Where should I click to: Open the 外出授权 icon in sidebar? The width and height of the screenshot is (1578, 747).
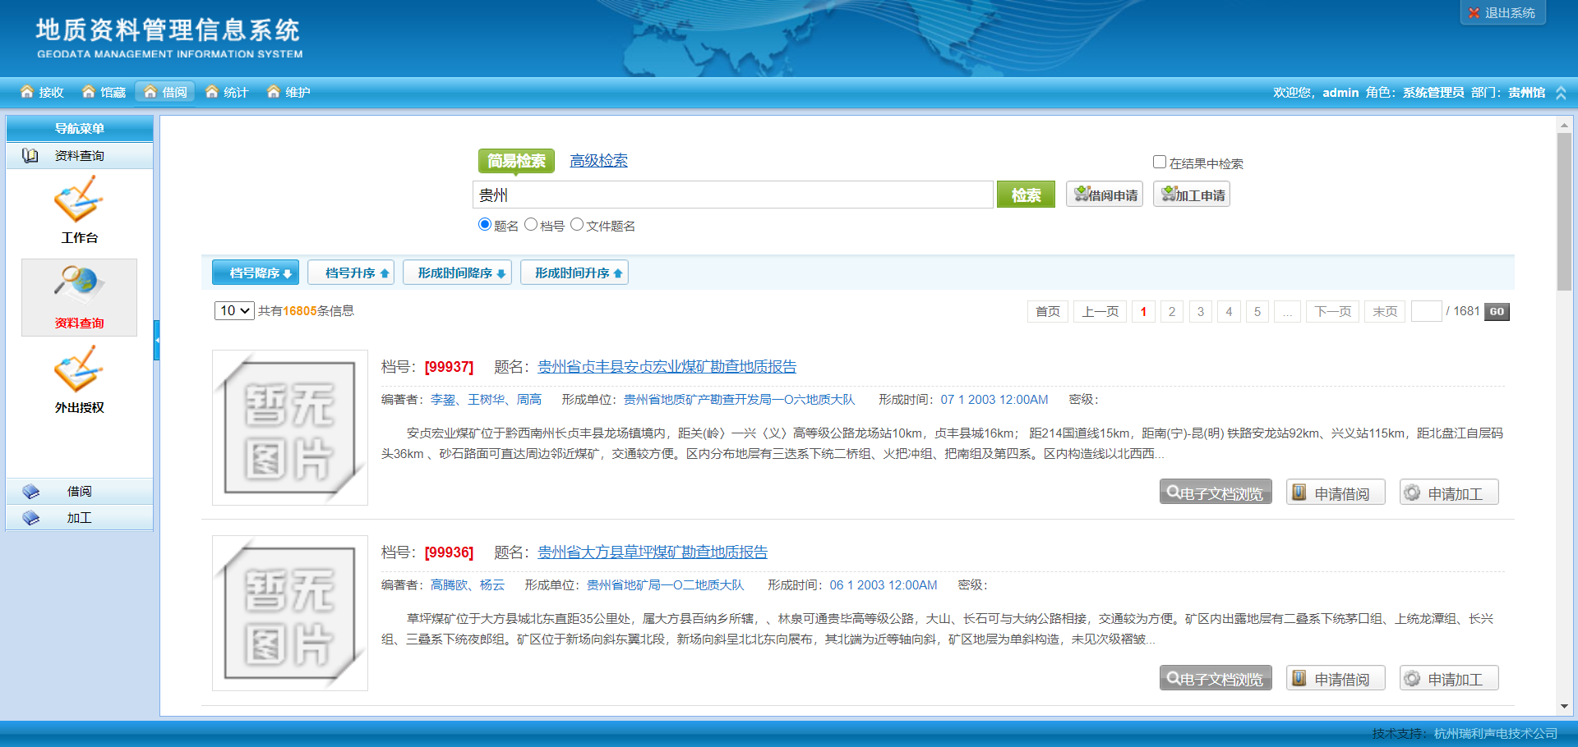(x=79, y=380)
